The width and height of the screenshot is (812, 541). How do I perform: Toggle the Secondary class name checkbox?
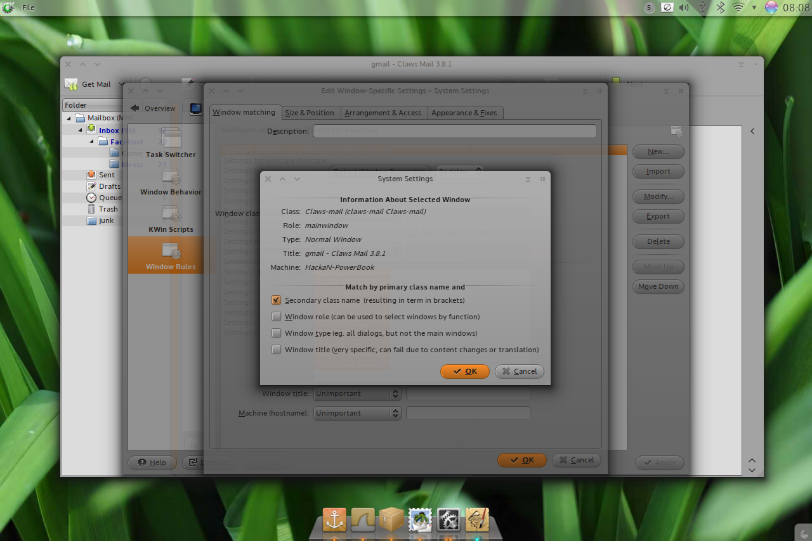coord(276,300)
